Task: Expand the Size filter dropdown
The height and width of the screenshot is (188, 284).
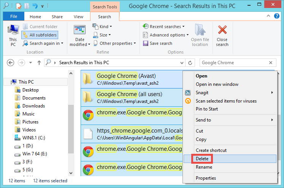Action: tap(102, 35)
